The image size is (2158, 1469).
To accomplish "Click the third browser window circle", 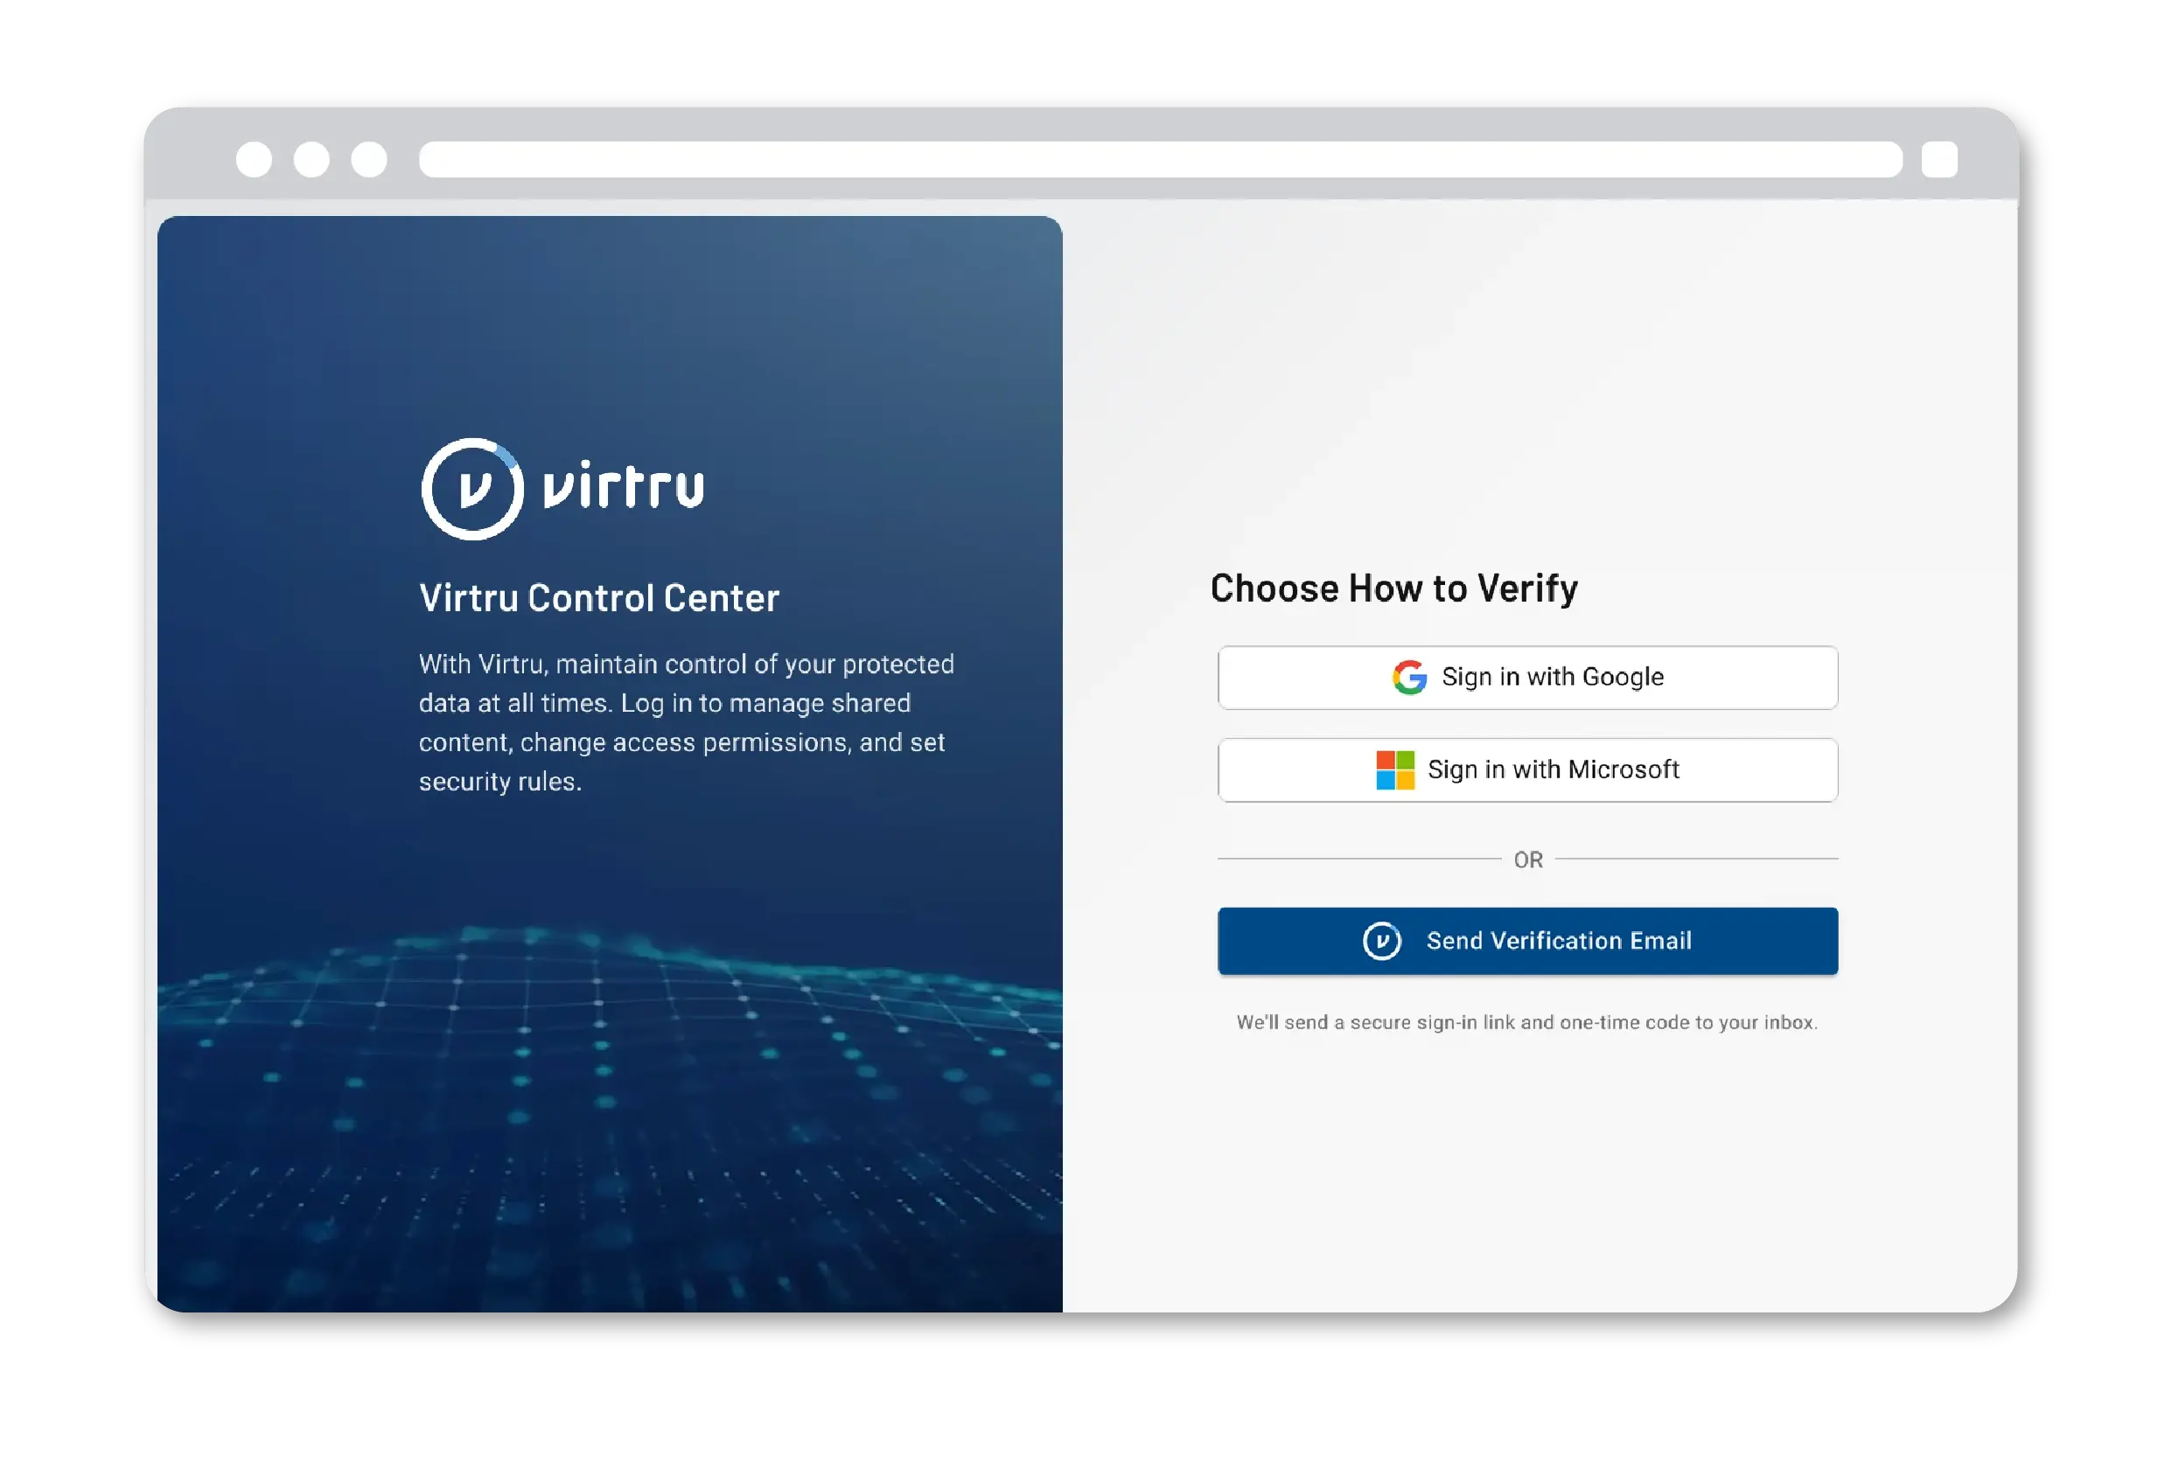I will point(368,158).
